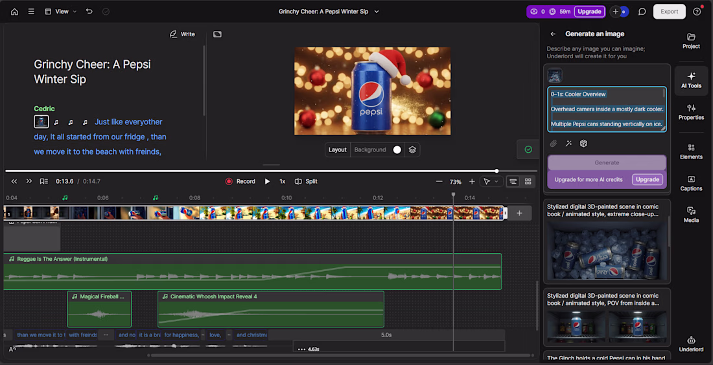The height and width of the screenshot is (365, 713).
Task: Click the undo arrow icon
Action: point(89,12)
